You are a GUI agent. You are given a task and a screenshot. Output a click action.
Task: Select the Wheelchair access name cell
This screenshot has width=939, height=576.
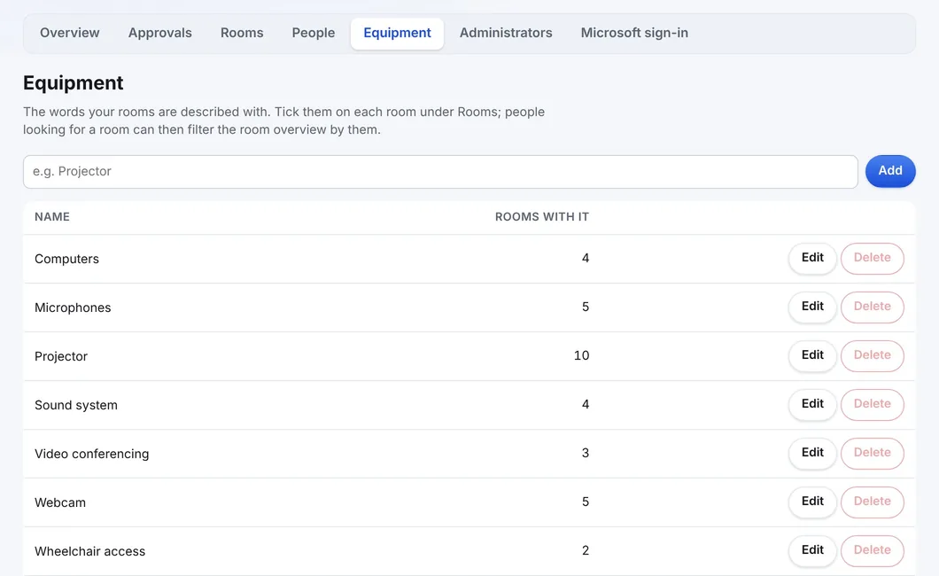pos(89,551)
